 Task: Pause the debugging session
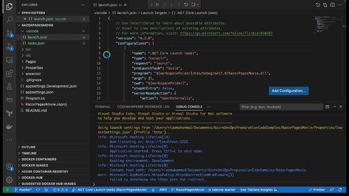point(157,5)
